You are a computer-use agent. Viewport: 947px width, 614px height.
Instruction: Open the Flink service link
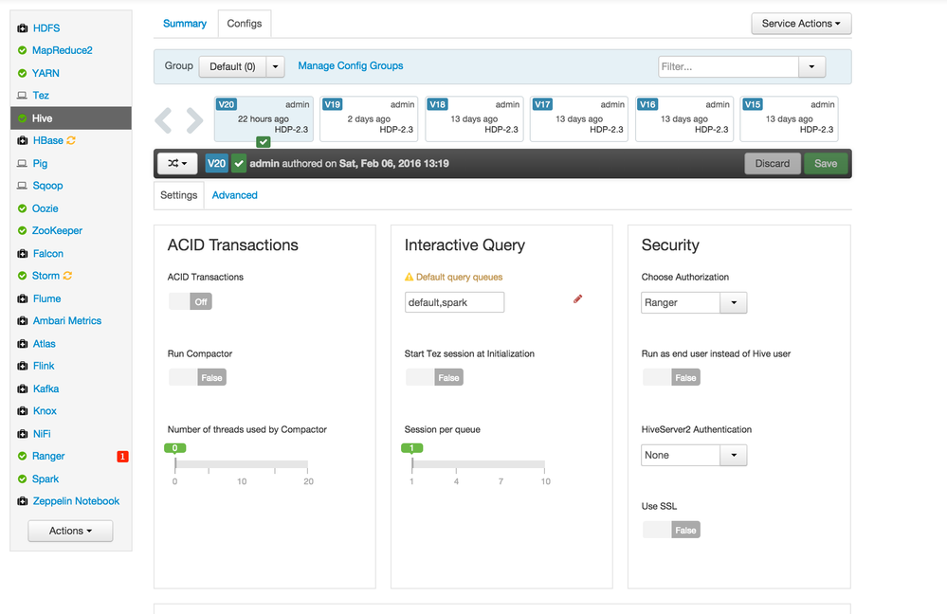(x=44, y=366)
